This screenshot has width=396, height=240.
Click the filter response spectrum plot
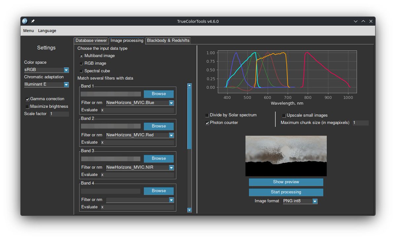pos(287,72)
